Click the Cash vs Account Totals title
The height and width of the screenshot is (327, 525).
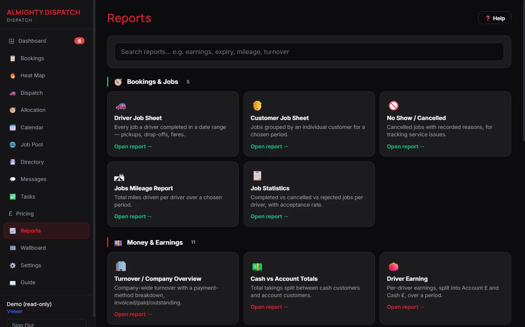click(x=284, y=279)
